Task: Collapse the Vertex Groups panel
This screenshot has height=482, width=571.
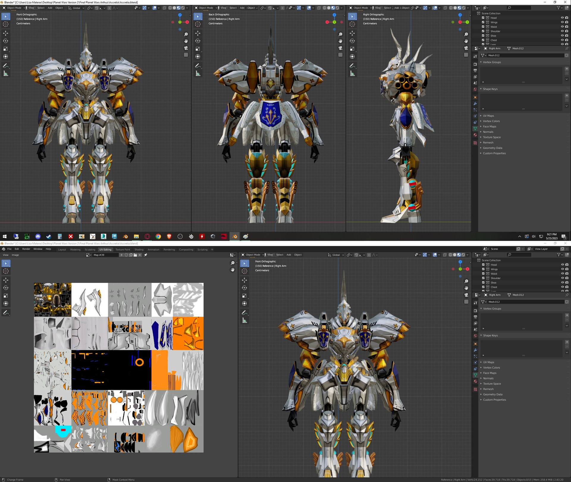Action: tap(481, 62)
